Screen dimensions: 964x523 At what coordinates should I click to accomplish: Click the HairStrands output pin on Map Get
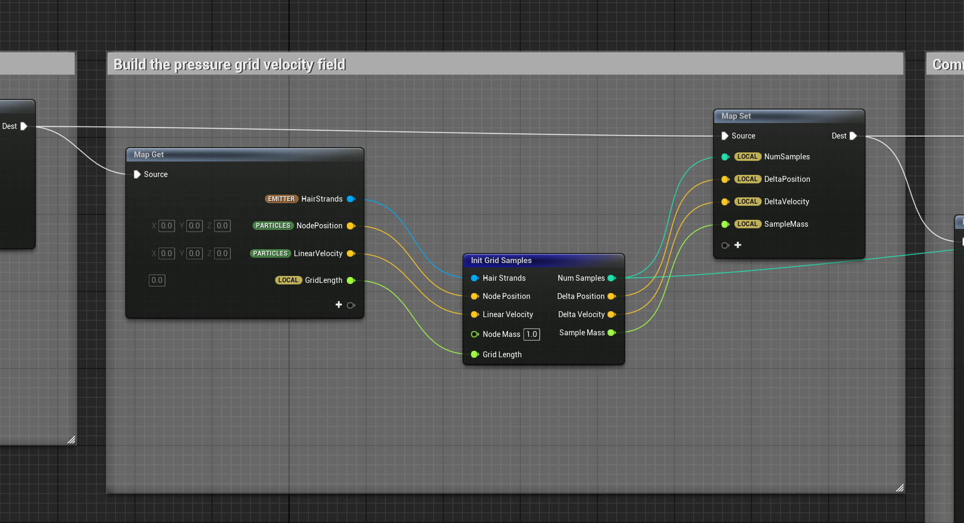351,199
